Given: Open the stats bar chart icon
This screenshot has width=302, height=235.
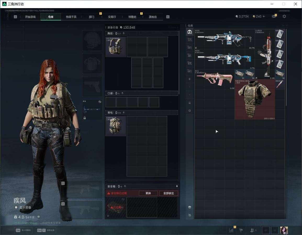Looking at the screenshot, I should tap(231, 230).
